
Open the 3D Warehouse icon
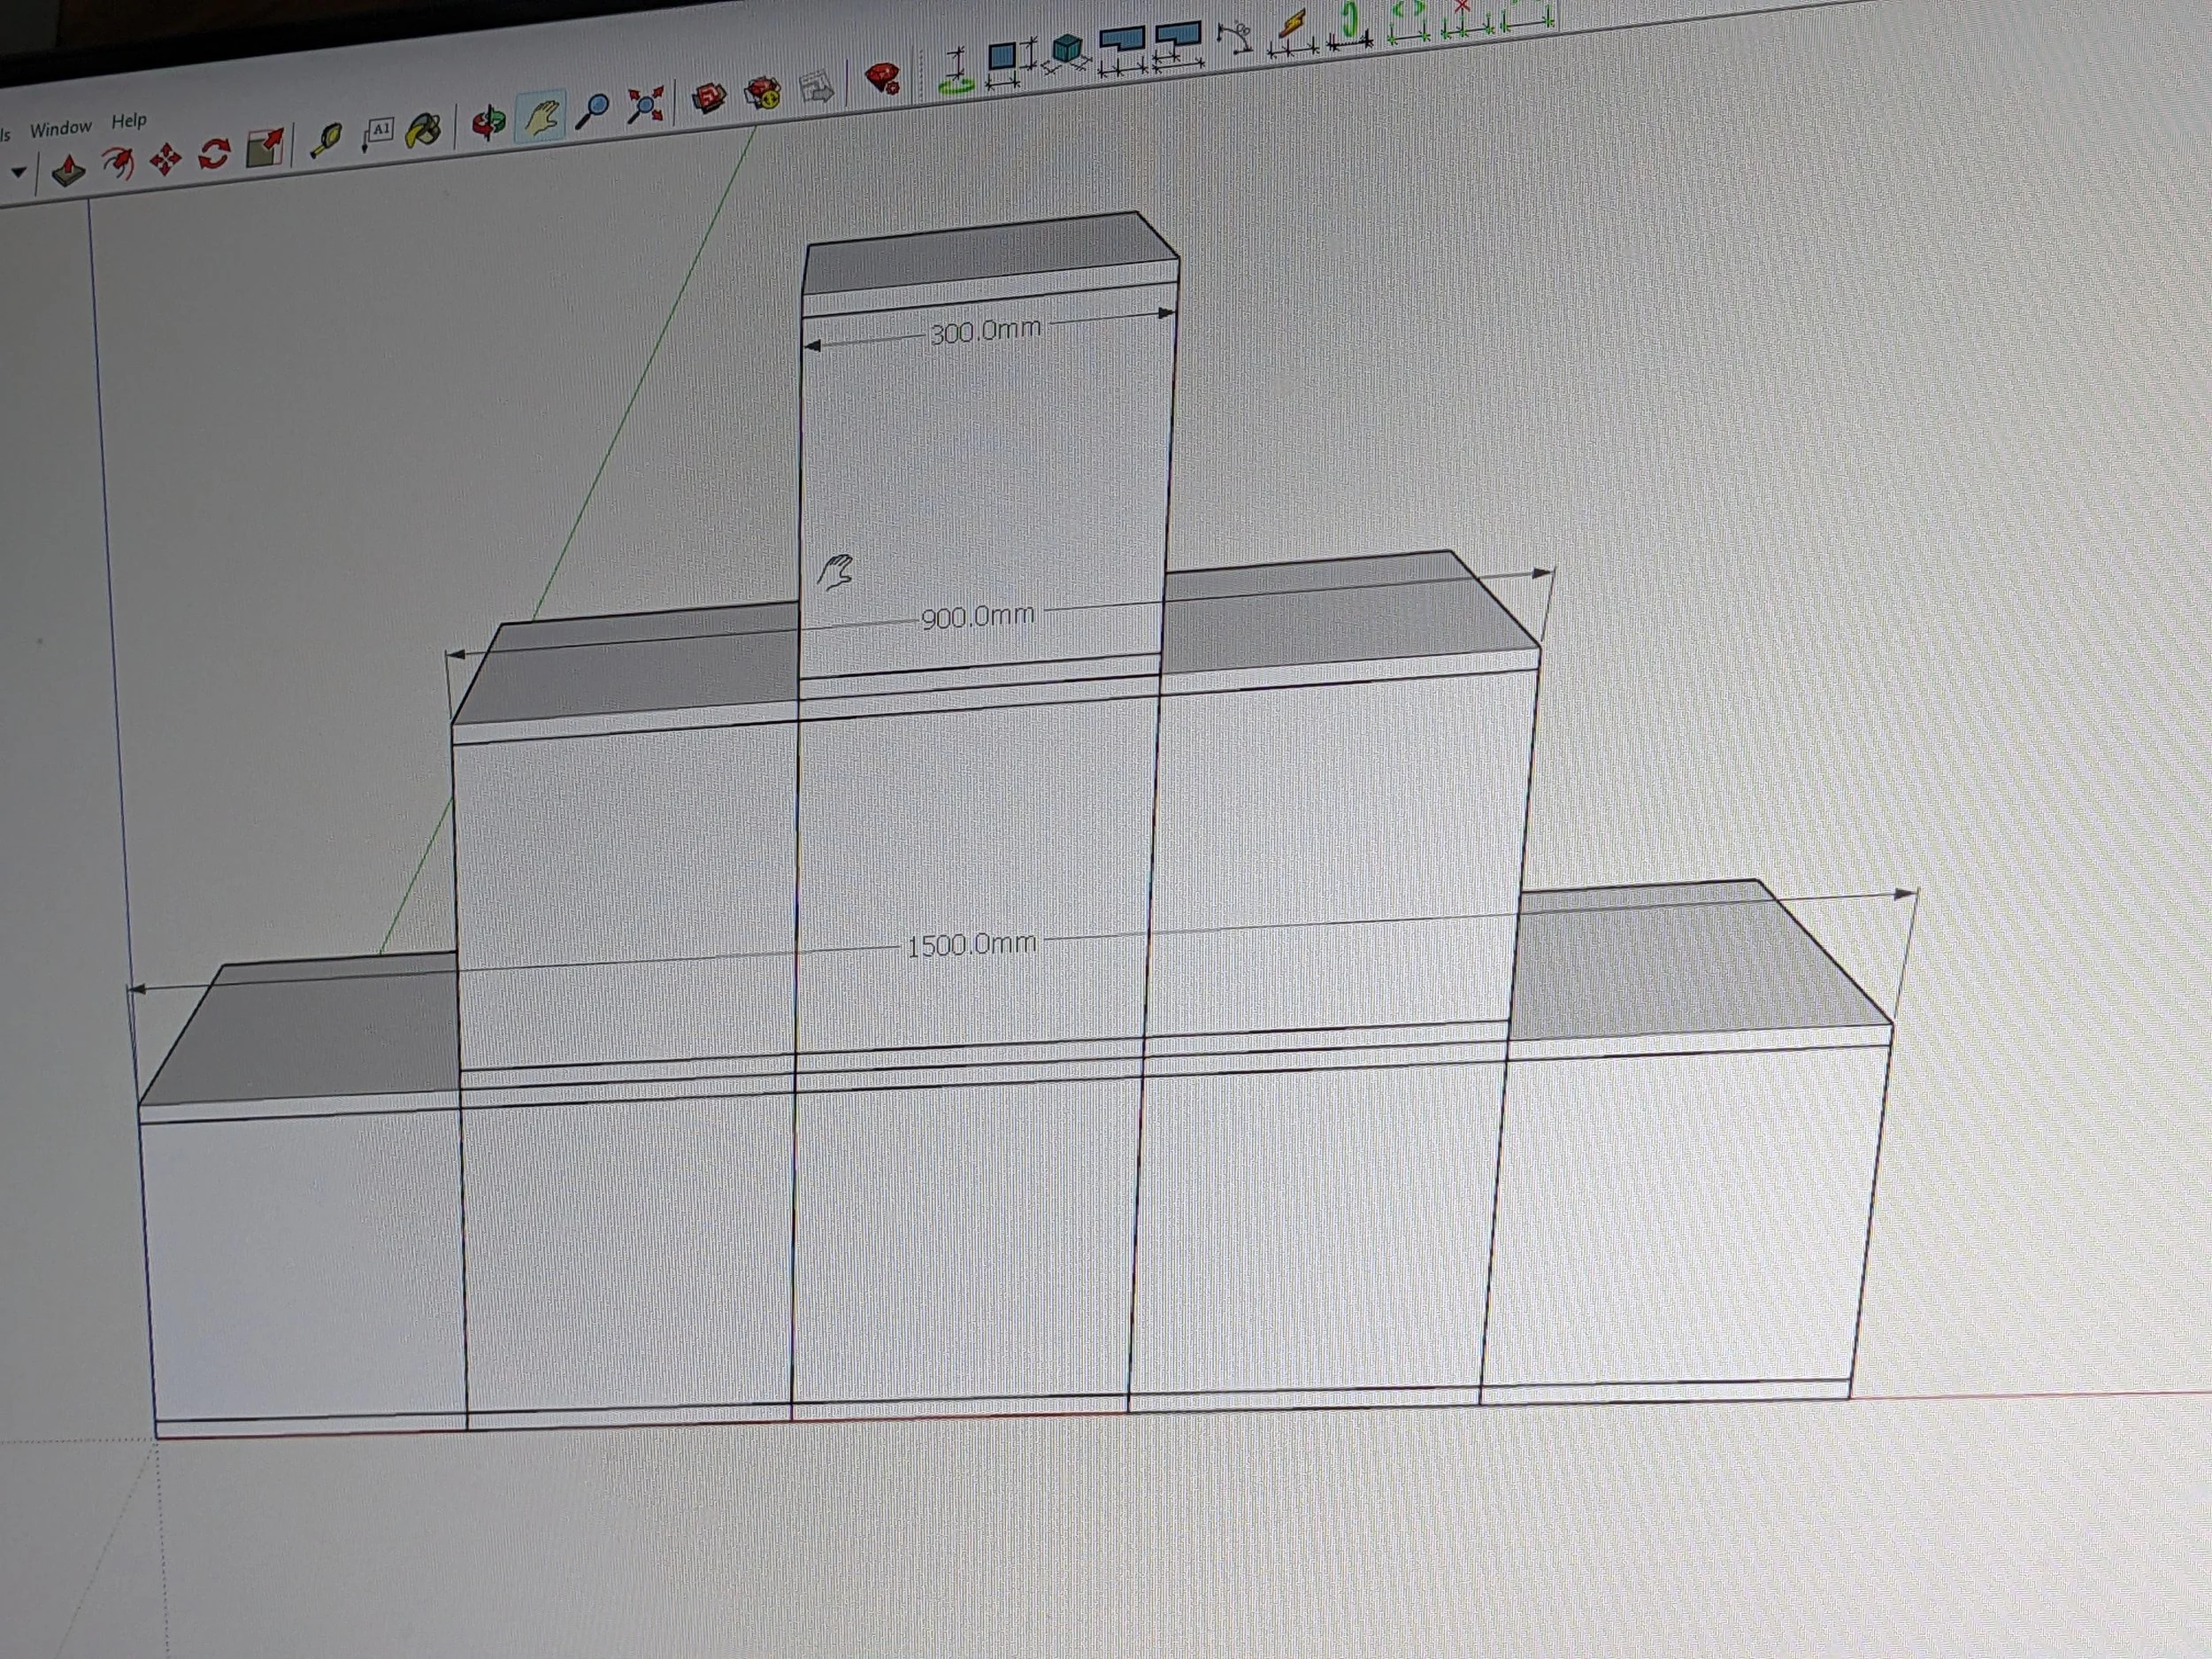pyautogui.click(x=710, y=99)
